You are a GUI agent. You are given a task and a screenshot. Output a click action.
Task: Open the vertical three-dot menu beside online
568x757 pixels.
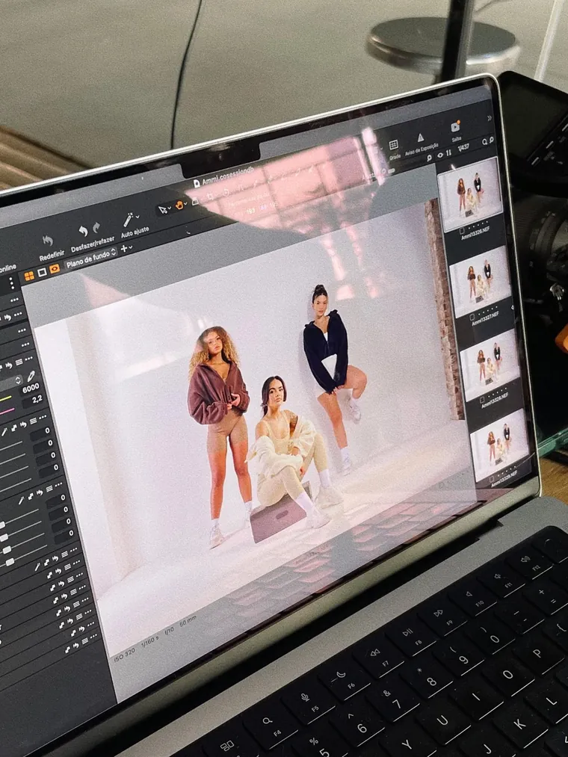[x=11, y=282]
